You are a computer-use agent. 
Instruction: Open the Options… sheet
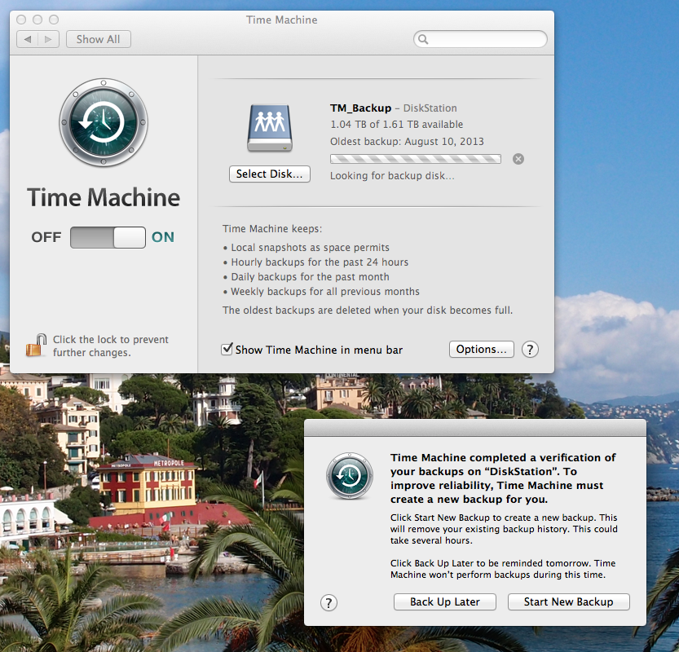tap(481, 350)
